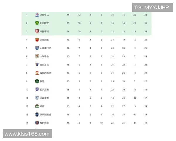Image resolution: width=176 pixels, height=141 pixels.
Task: Click the Zhejiang (浙江) green team logo
Action: 37,81
